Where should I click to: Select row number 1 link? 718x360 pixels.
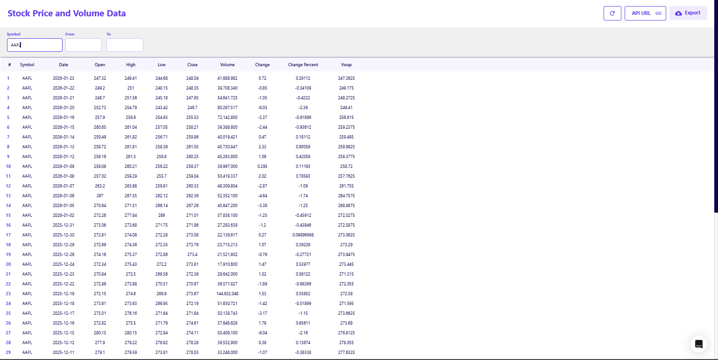tap(8, 78)
